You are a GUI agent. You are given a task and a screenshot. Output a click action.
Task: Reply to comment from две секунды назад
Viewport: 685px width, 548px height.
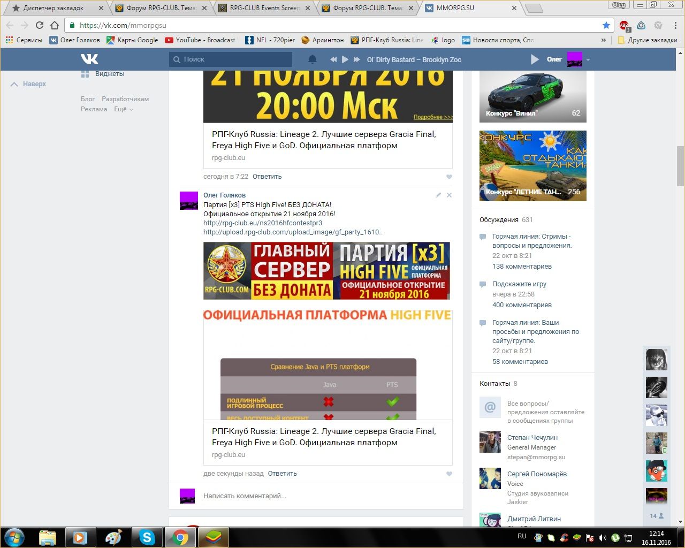283,474
